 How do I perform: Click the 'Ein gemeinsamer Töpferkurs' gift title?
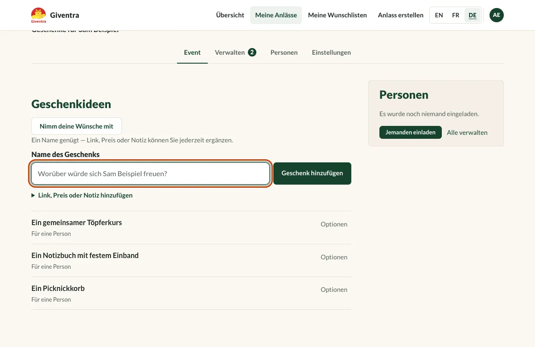77,222
